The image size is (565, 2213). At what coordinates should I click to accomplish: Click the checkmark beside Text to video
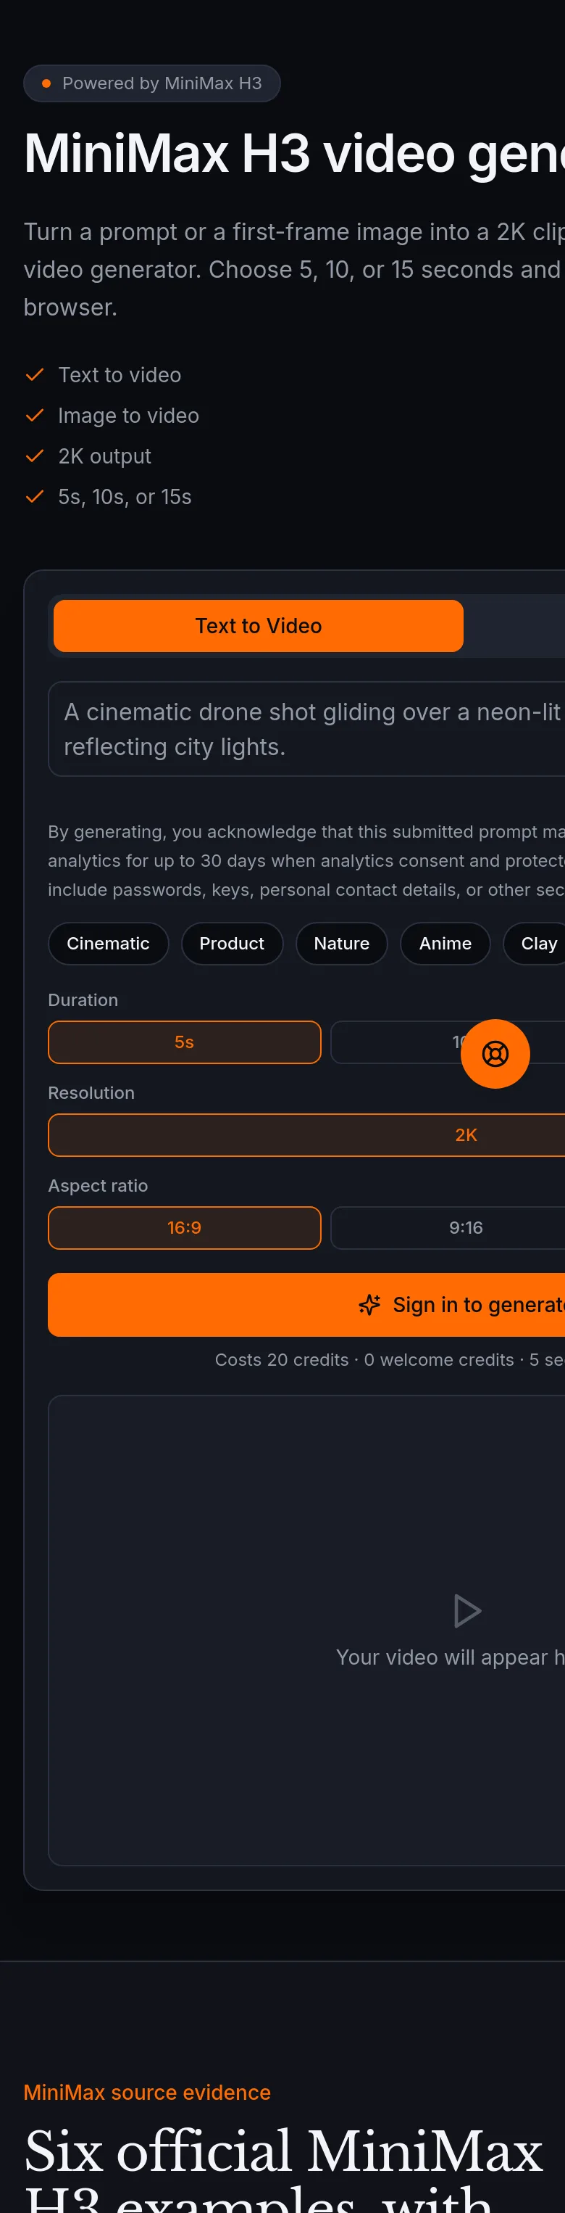(x=35, y=374)
